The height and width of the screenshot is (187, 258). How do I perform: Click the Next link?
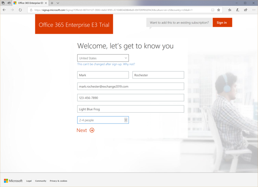82,130
